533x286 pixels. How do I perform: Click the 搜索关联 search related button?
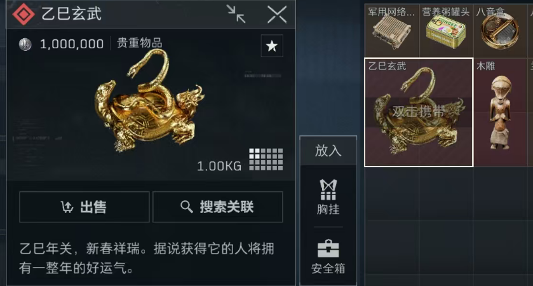click(x=217, y=207)
